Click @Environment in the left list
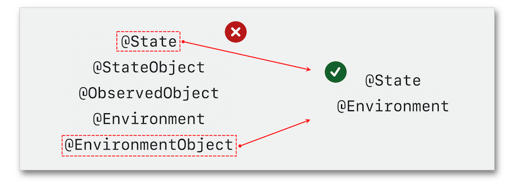This screenshot has width=512, height=185. point(149,119)
